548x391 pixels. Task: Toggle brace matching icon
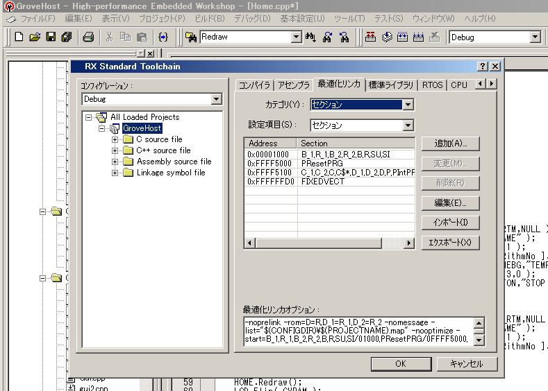pyautogui.click(x=163, y=37)
